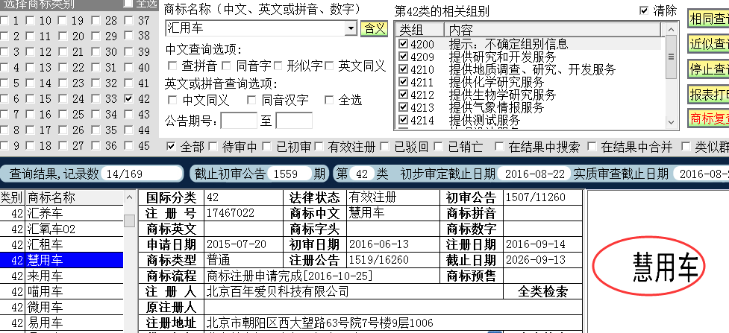This screenshot has width=729, height=333.
Task: Tick the 英文同义 checkbox
Action: click(x=330, y=66)
